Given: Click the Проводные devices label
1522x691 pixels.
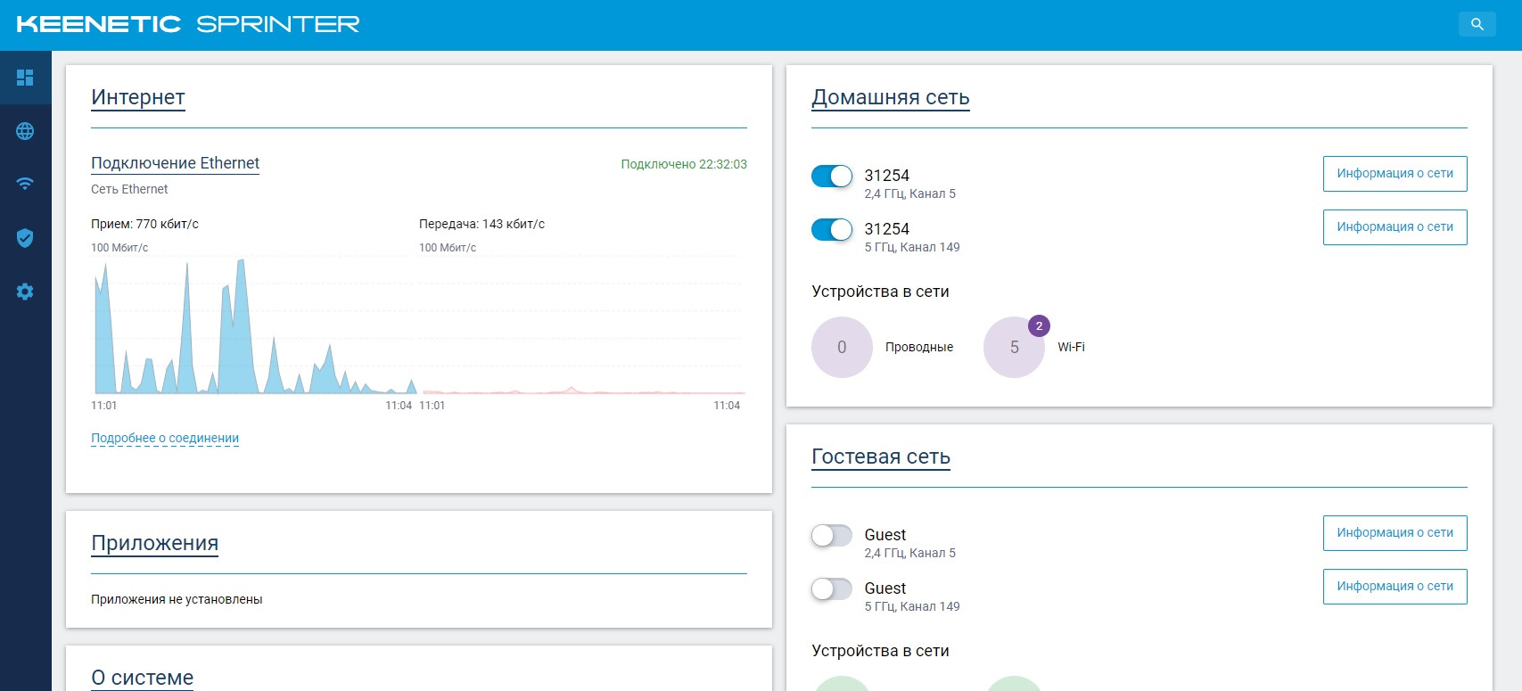Looking at the screenshot, I should coord(919,347).
